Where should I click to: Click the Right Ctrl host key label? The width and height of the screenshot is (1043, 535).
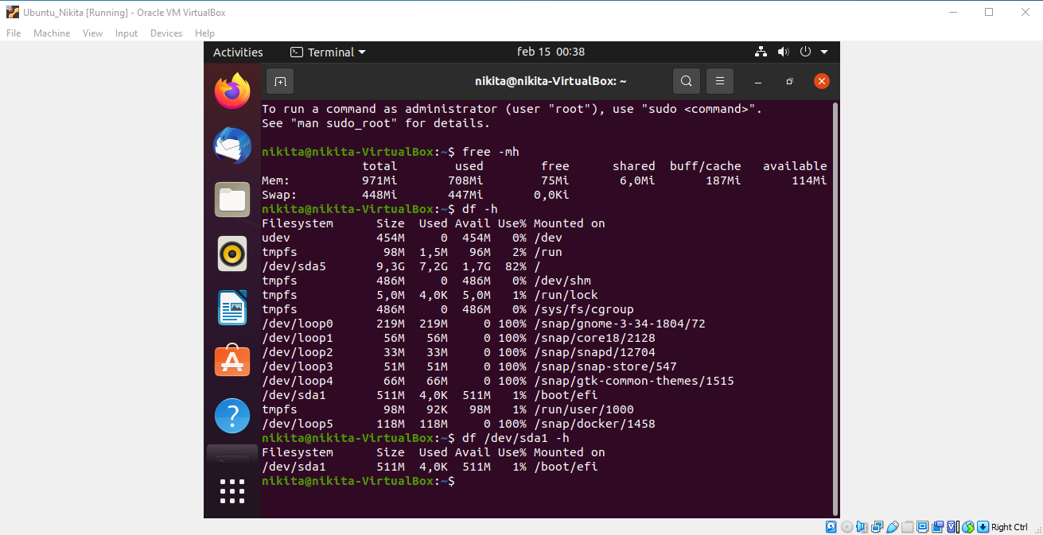pos(1010,527)
